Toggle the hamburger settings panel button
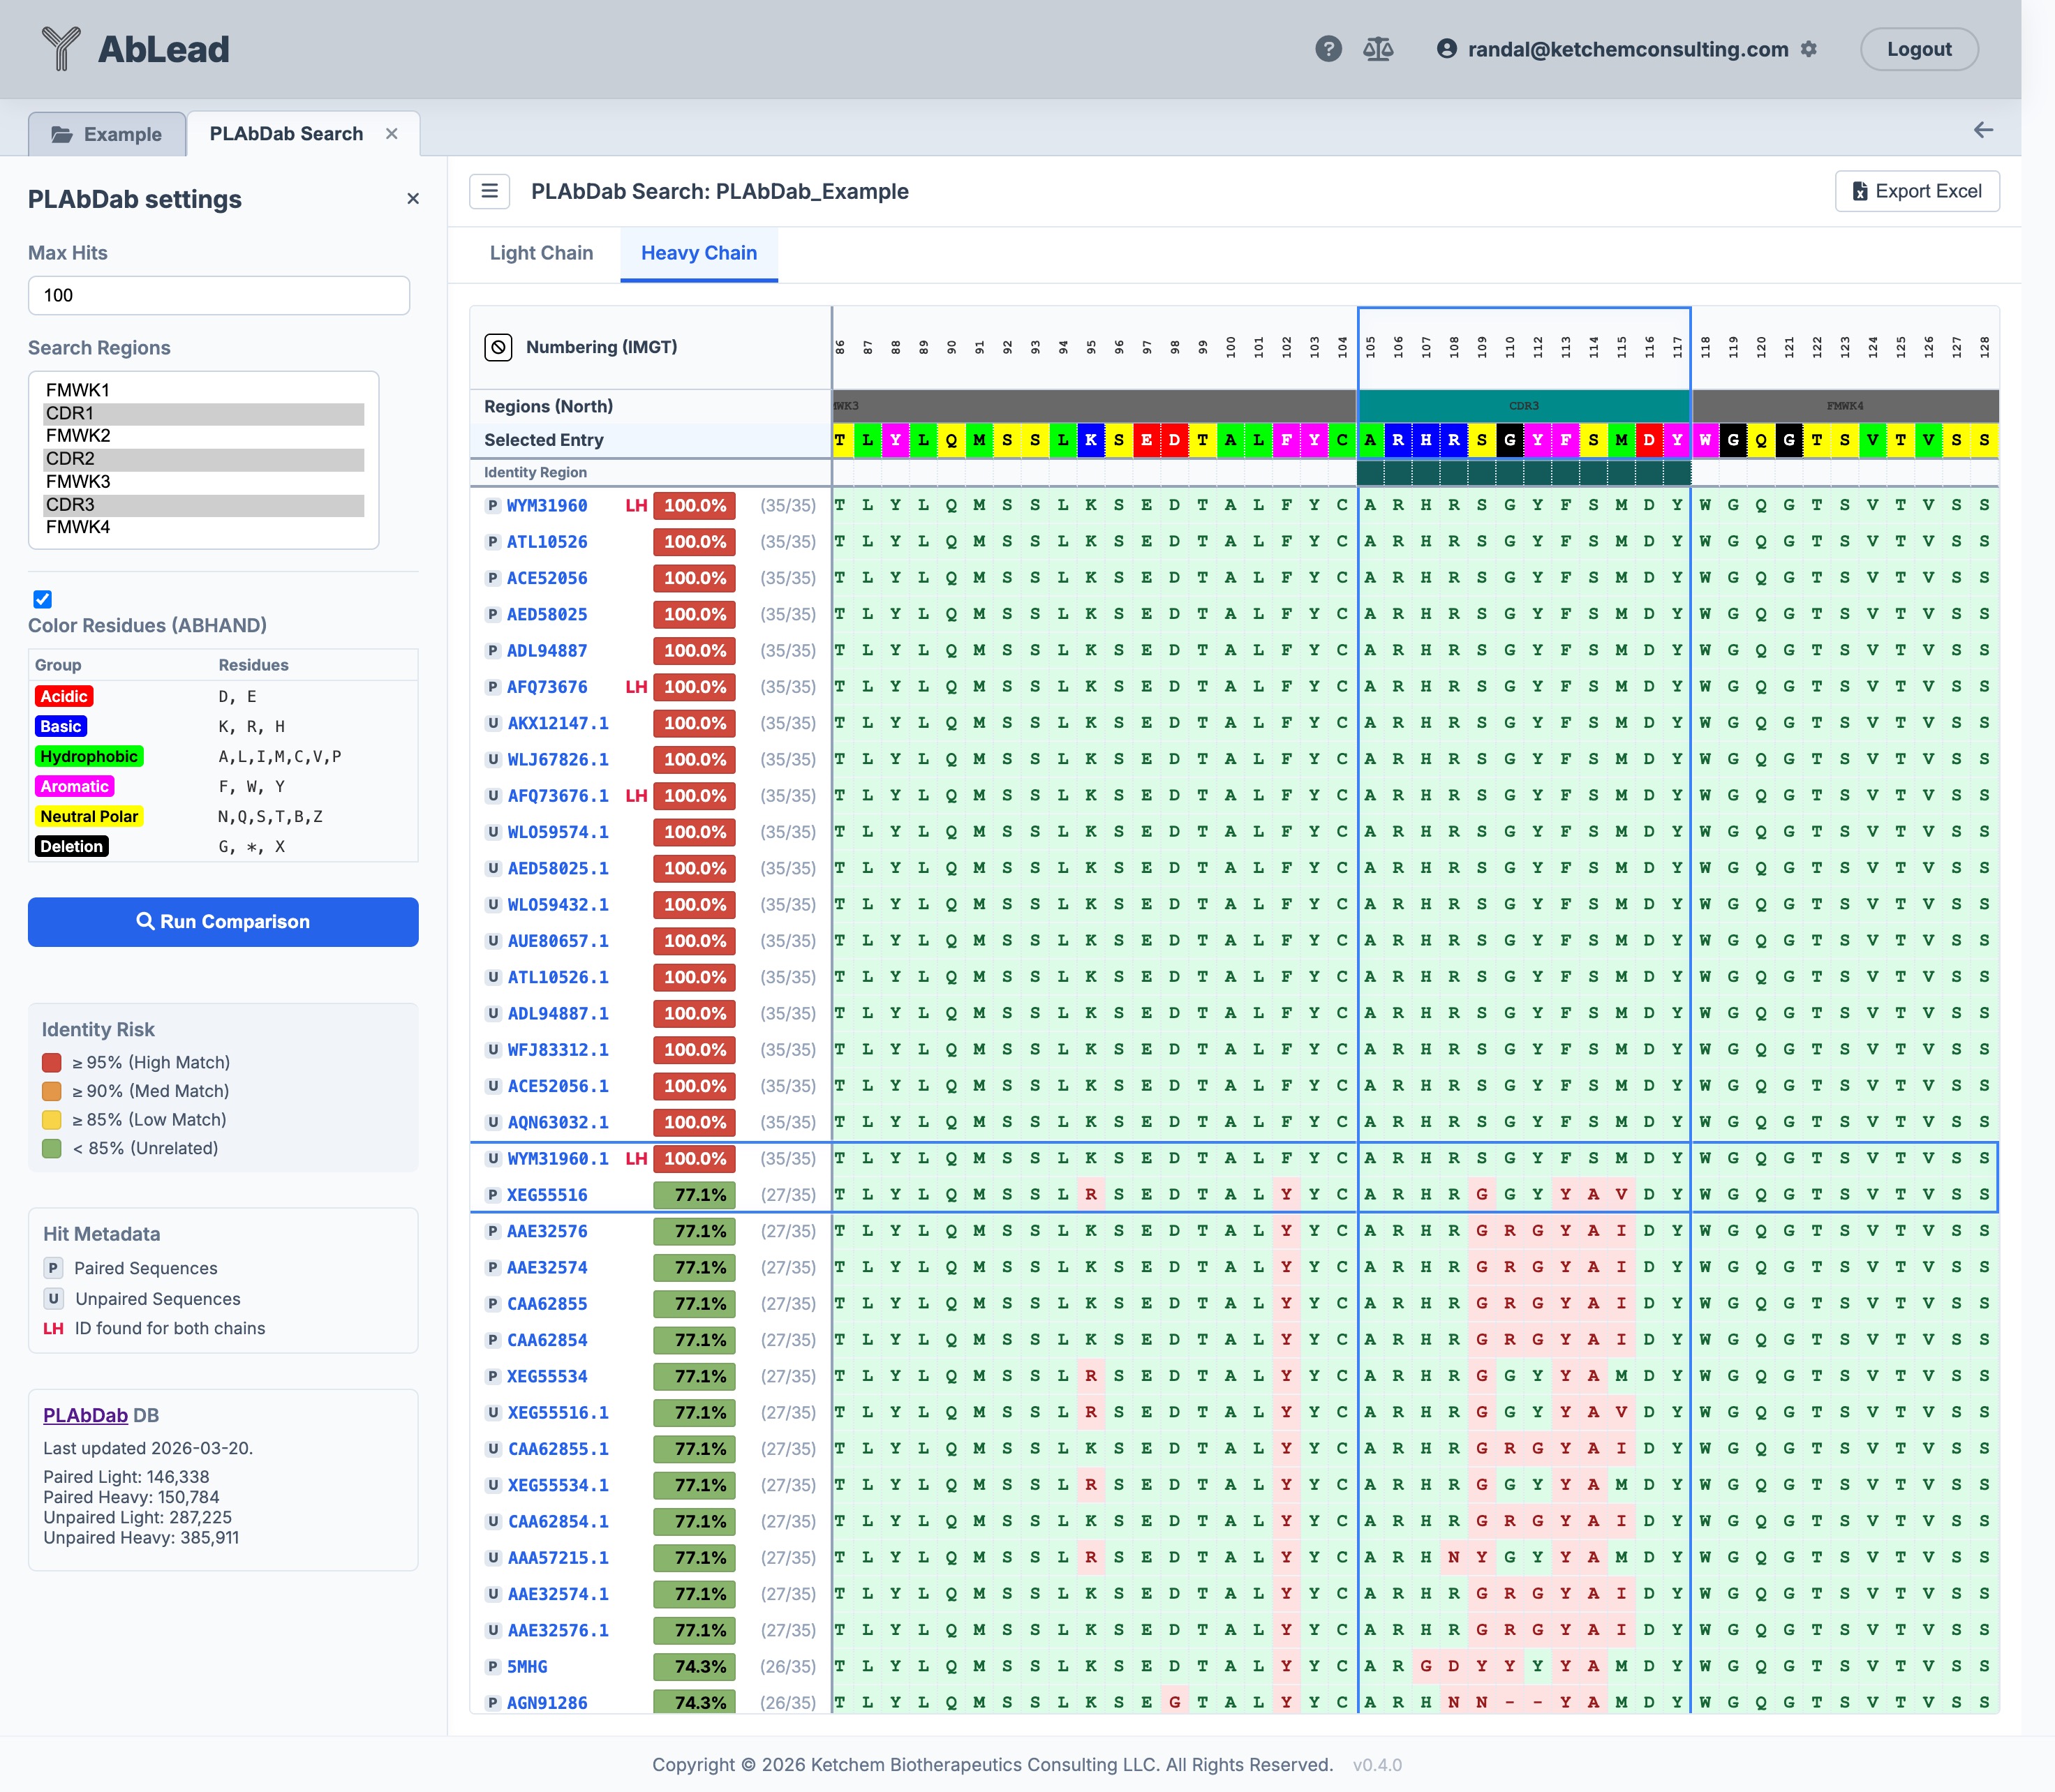The image size is (2055, 1792). (489, 191)
